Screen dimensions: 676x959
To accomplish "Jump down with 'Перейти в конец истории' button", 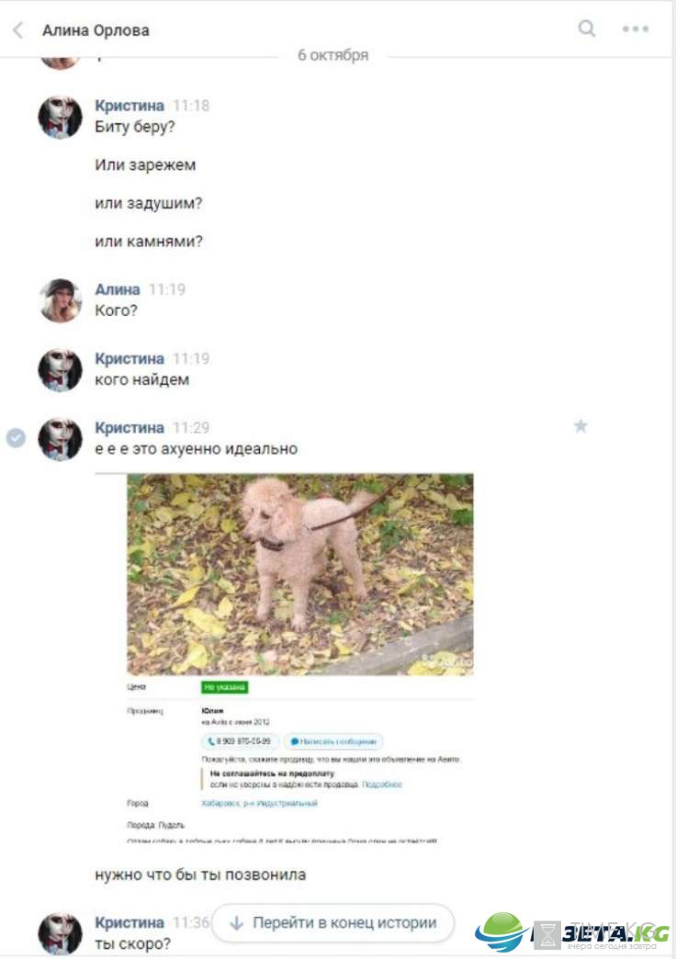I will tap(333, 923).
